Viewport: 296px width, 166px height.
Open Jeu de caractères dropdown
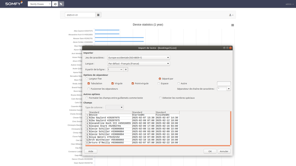click(139, 58)
